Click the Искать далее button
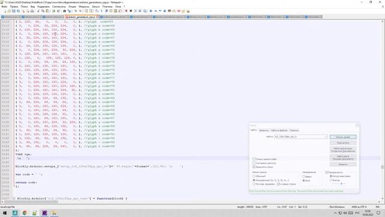The width and height of the screenshot is (385, 217). point(343,137)
